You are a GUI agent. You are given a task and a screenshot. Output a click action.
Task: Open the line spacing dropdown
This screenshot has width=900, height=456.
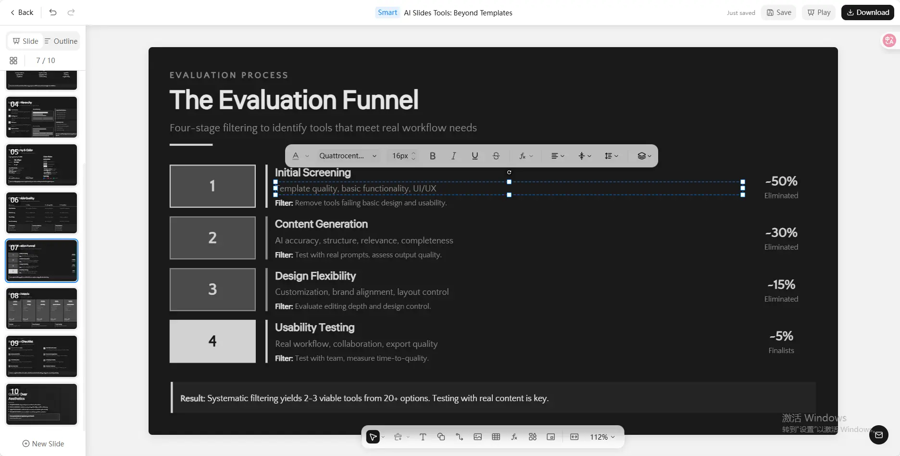click(x=612, y=156)
